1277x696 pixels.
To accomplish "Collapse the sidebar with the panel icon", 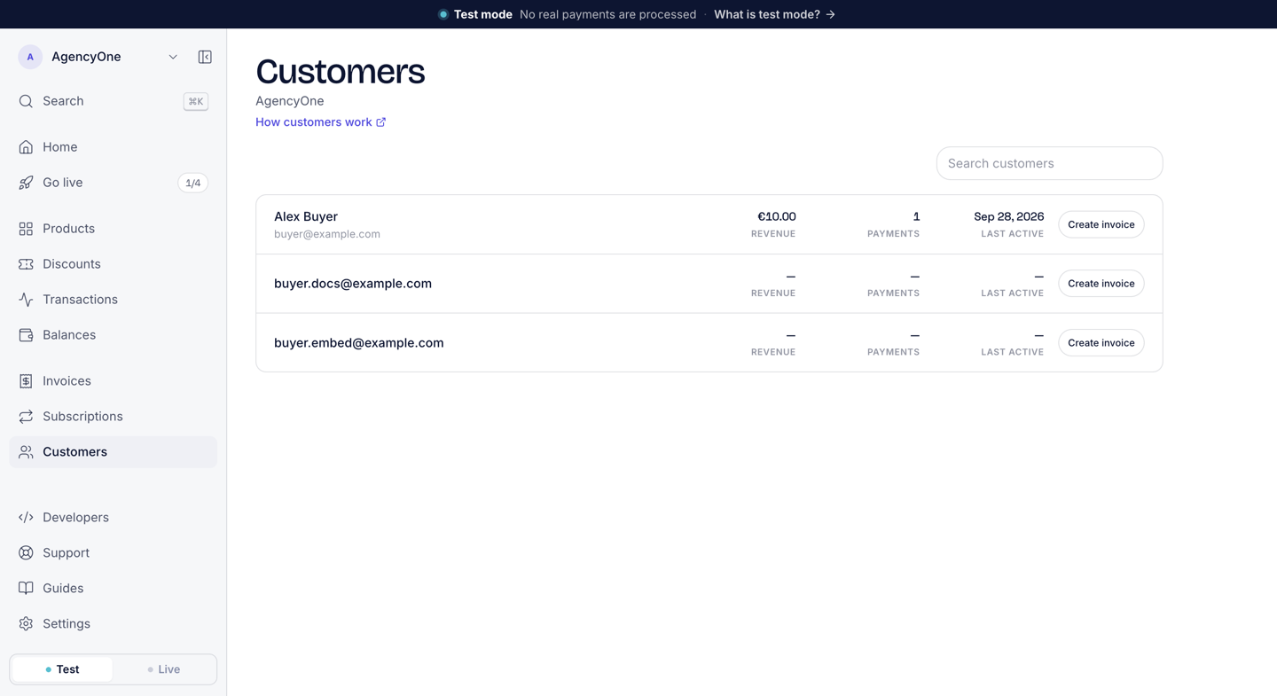I will click(205, 57).
